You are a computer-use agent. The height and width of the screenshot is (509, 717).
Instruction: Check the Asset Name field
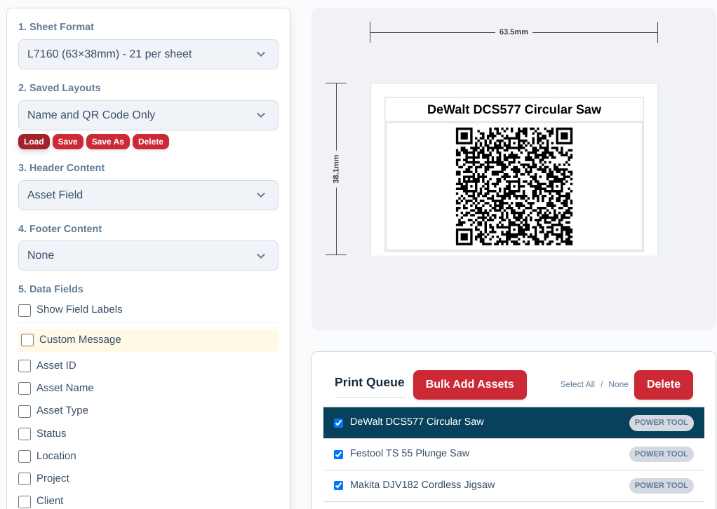[x=25, y=388]
